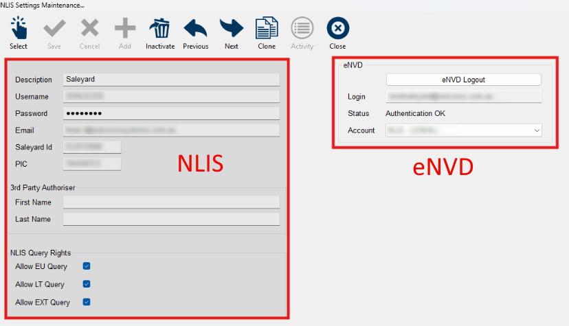Click the Add plus icon
Viewport: 569px width, 326px height.
124,29
